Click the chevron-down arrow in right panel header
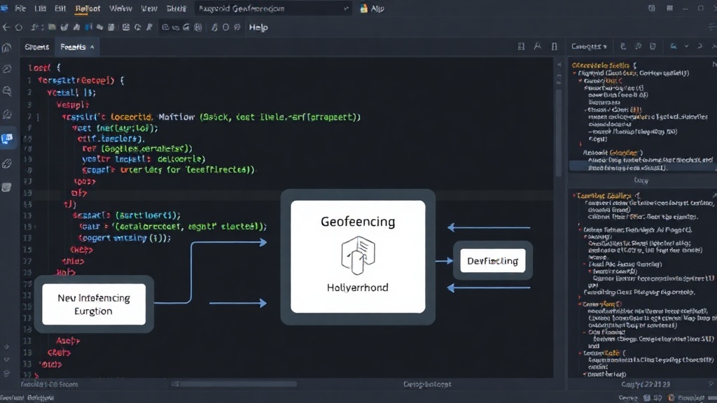 tap(686, 46)
